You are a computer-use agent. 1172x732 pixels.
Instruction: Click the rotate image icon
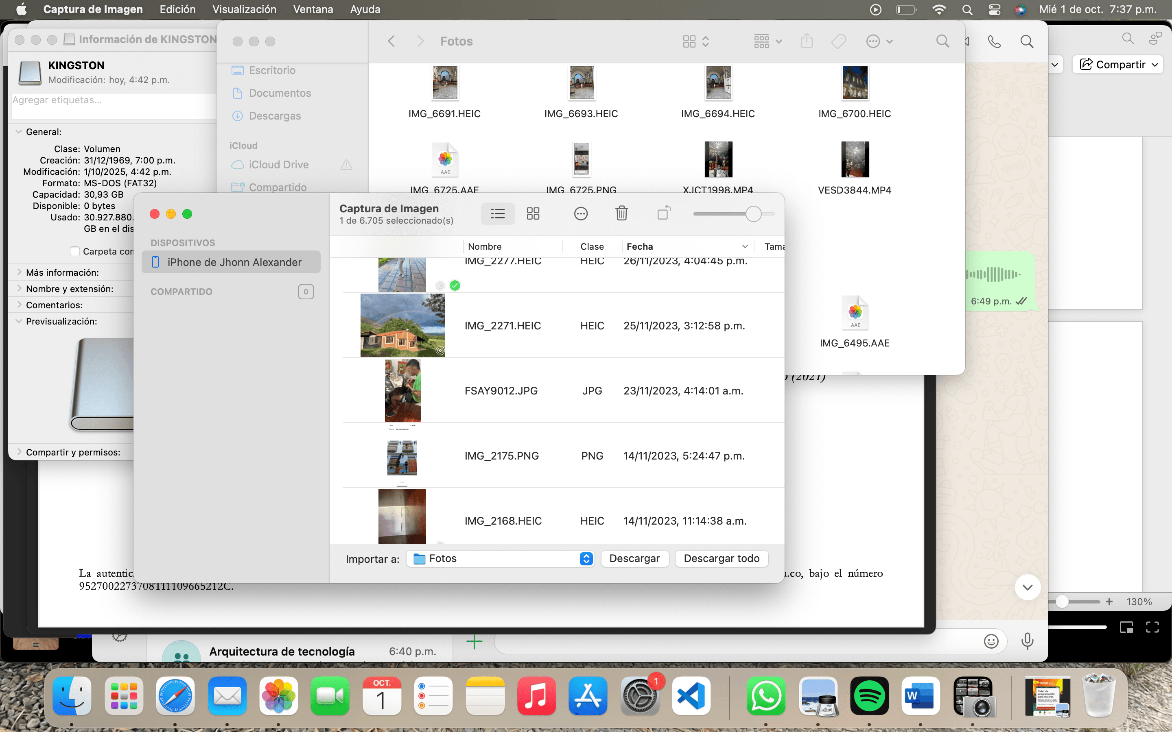[x=663, y=213]
